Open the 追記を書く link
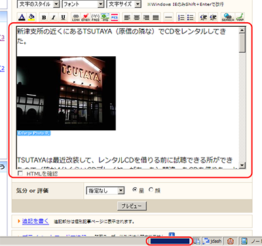 (35, 221)
